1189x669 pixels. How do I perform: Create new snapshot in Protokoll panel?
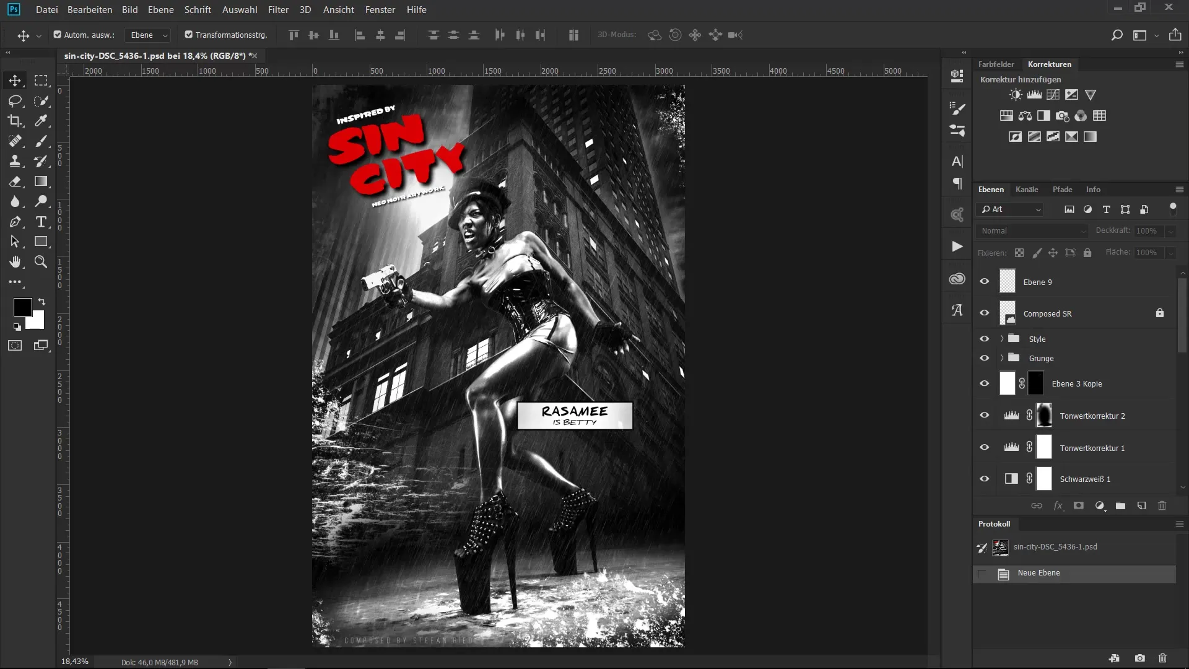click(x=1139, y=658)
